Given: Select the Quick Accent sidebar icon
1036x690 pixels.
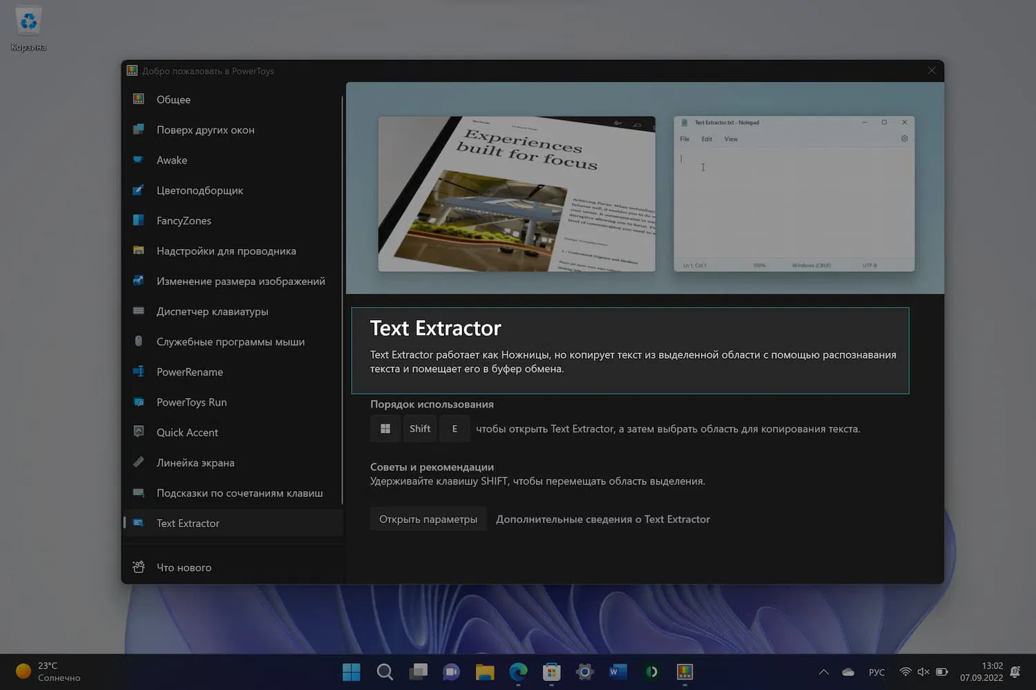Looking at the screenshot, I should click(138, 432).
